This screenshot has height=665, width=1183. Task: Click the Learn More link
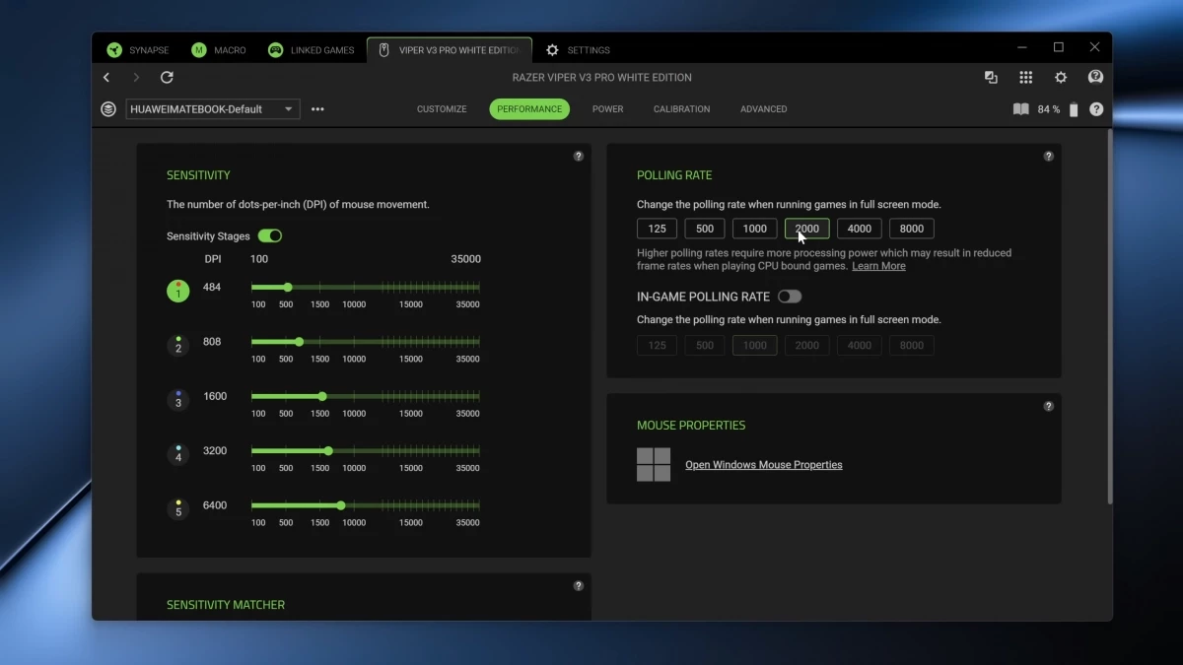coord(878,266)
